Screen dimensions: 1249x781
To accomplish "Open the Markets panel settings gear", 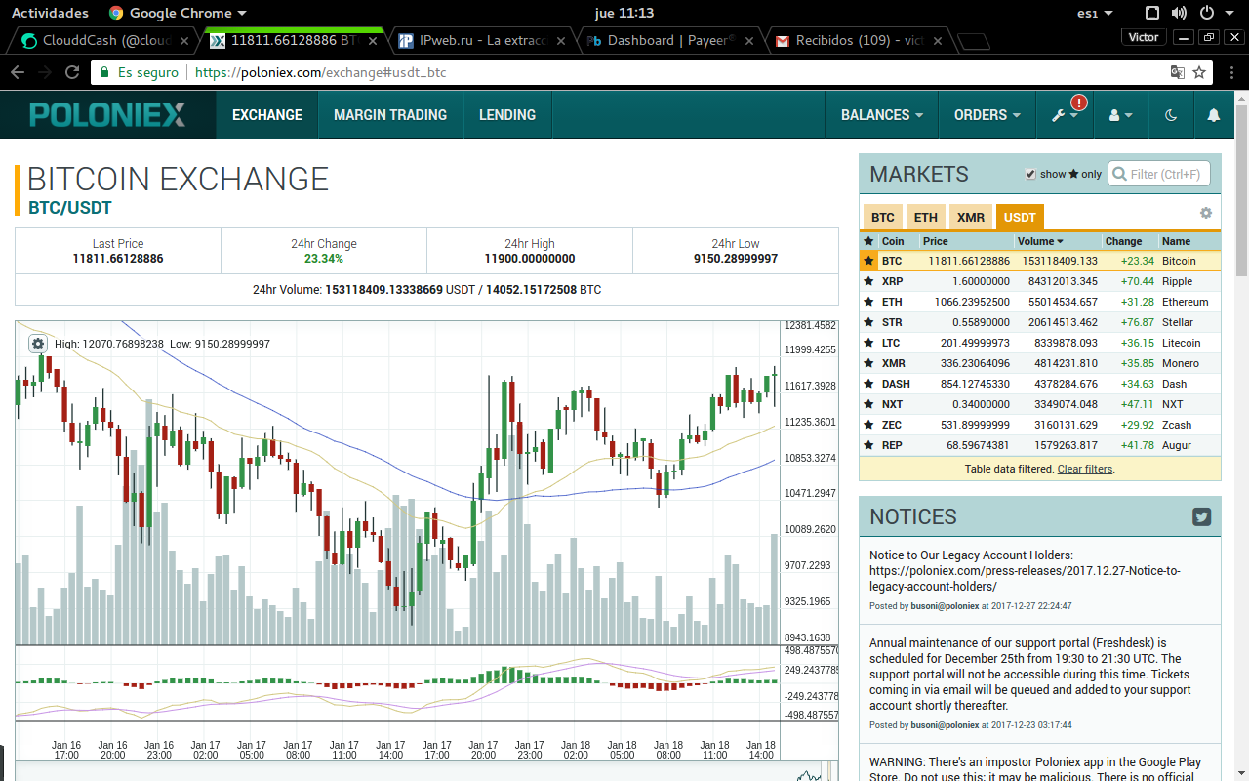I will [1206, 213].
